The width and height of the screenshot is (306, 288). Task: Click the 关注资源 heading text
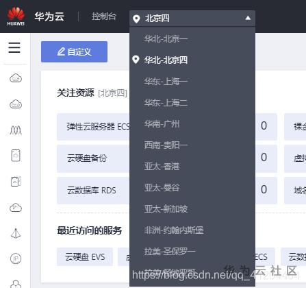(75, 93)
